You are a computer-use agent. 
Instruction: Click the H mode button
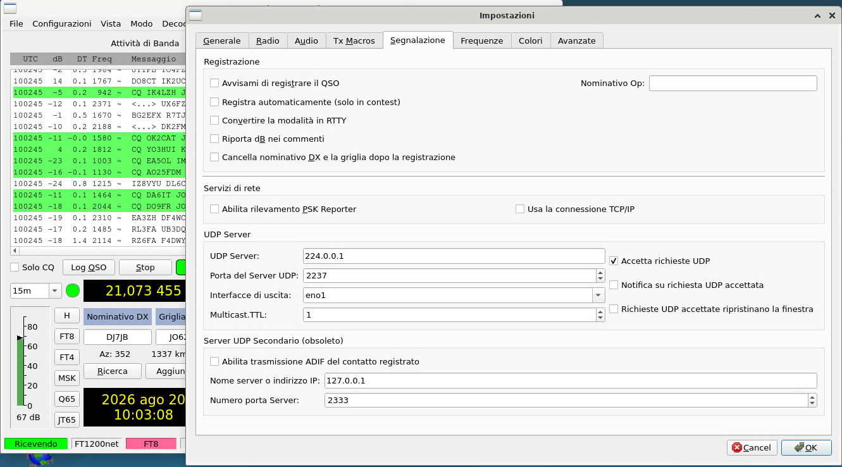coord(67,315)
